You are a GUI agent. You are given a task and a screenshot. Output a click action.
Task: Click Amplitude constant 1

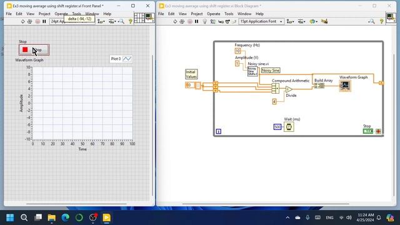(237, 63)
